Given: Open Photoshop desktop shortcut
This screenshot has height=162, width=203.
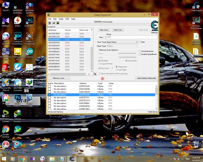Looking at the screenshot, I should pos(18,100).
